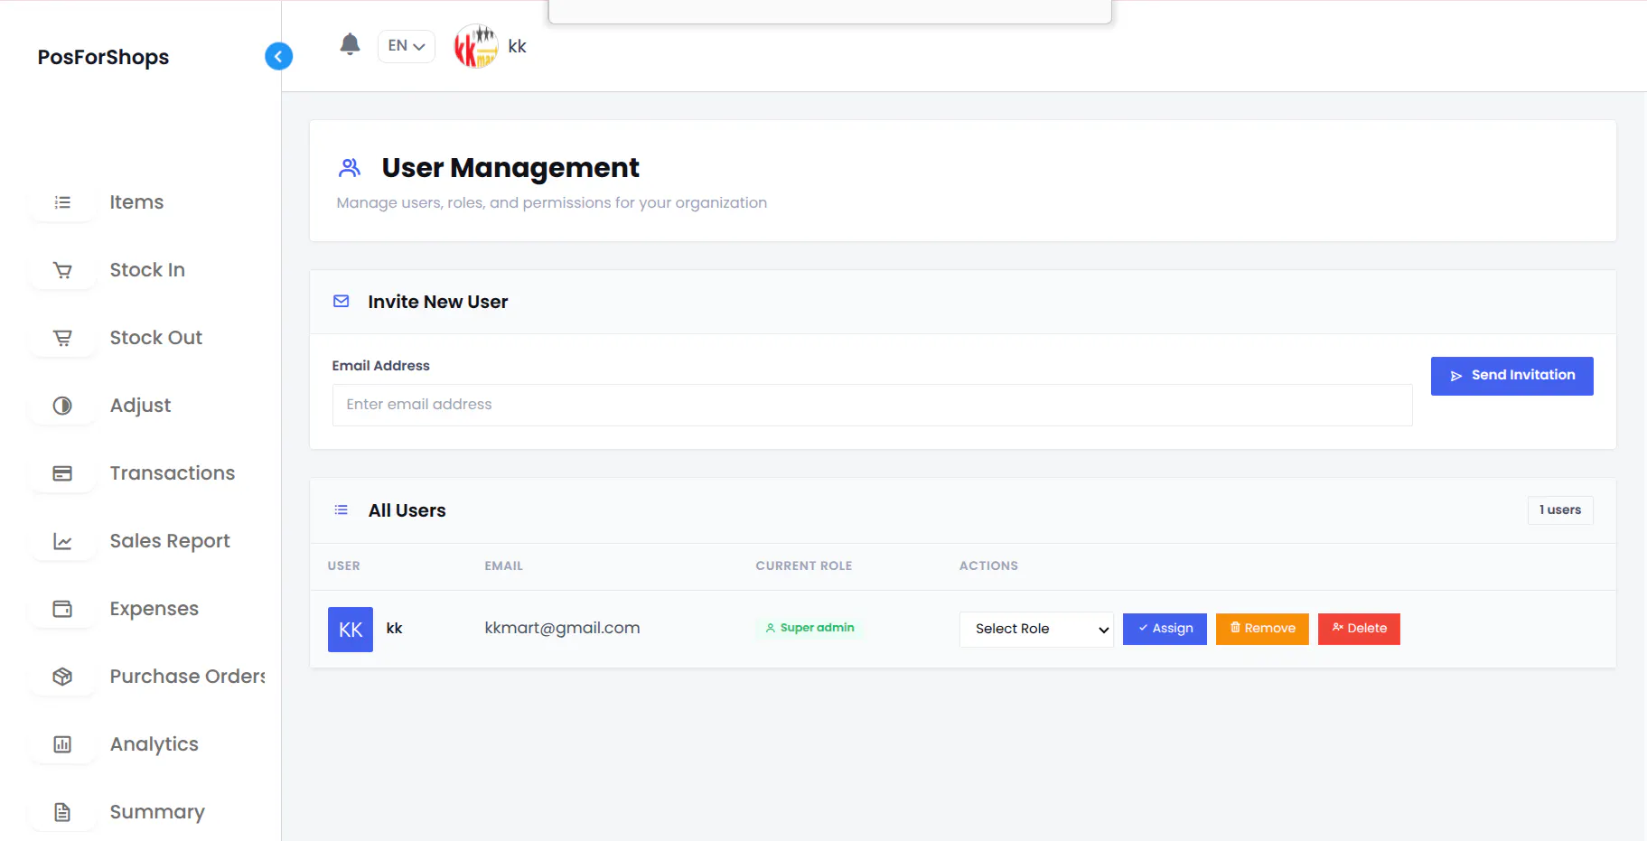Viewport: 1647px width, 841px height.
Task: Click the blue Assign button
Action: tap(1165, 629)
